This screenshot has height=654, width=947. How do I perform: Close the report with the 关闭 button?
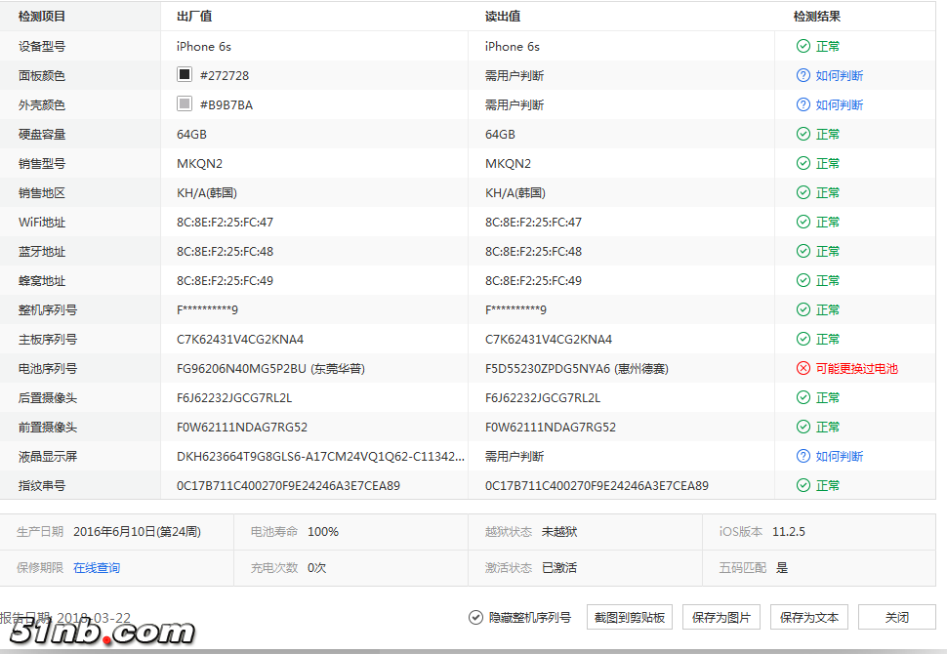pyautogui.click(x=896, y=617)
